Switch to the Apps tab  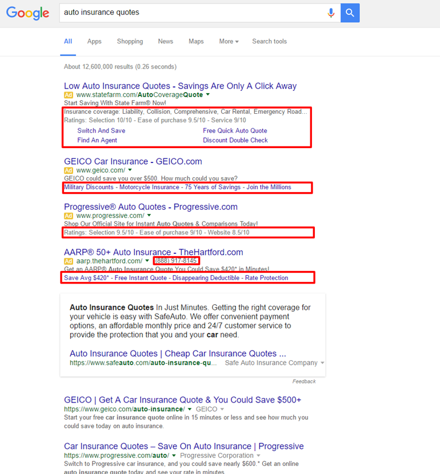pyautogui.click(x=94, y=41)
